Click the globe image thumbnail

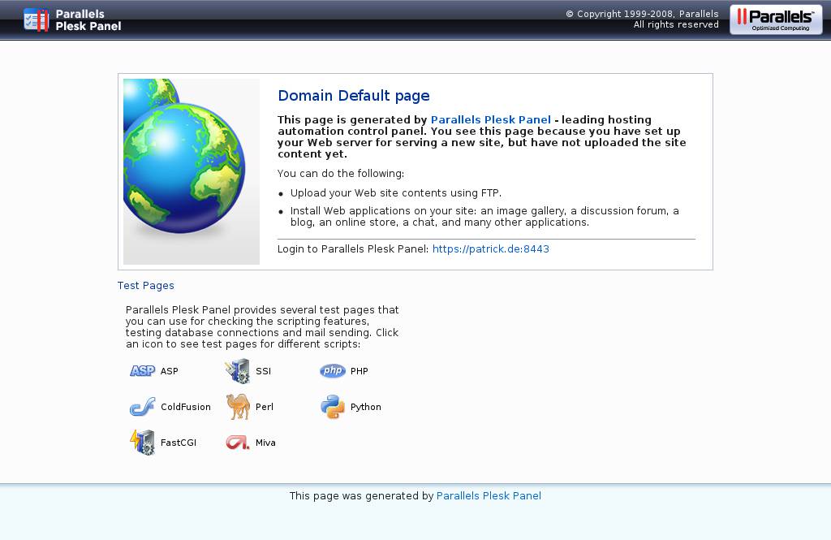pyautogui.click(x=192, y=171)
